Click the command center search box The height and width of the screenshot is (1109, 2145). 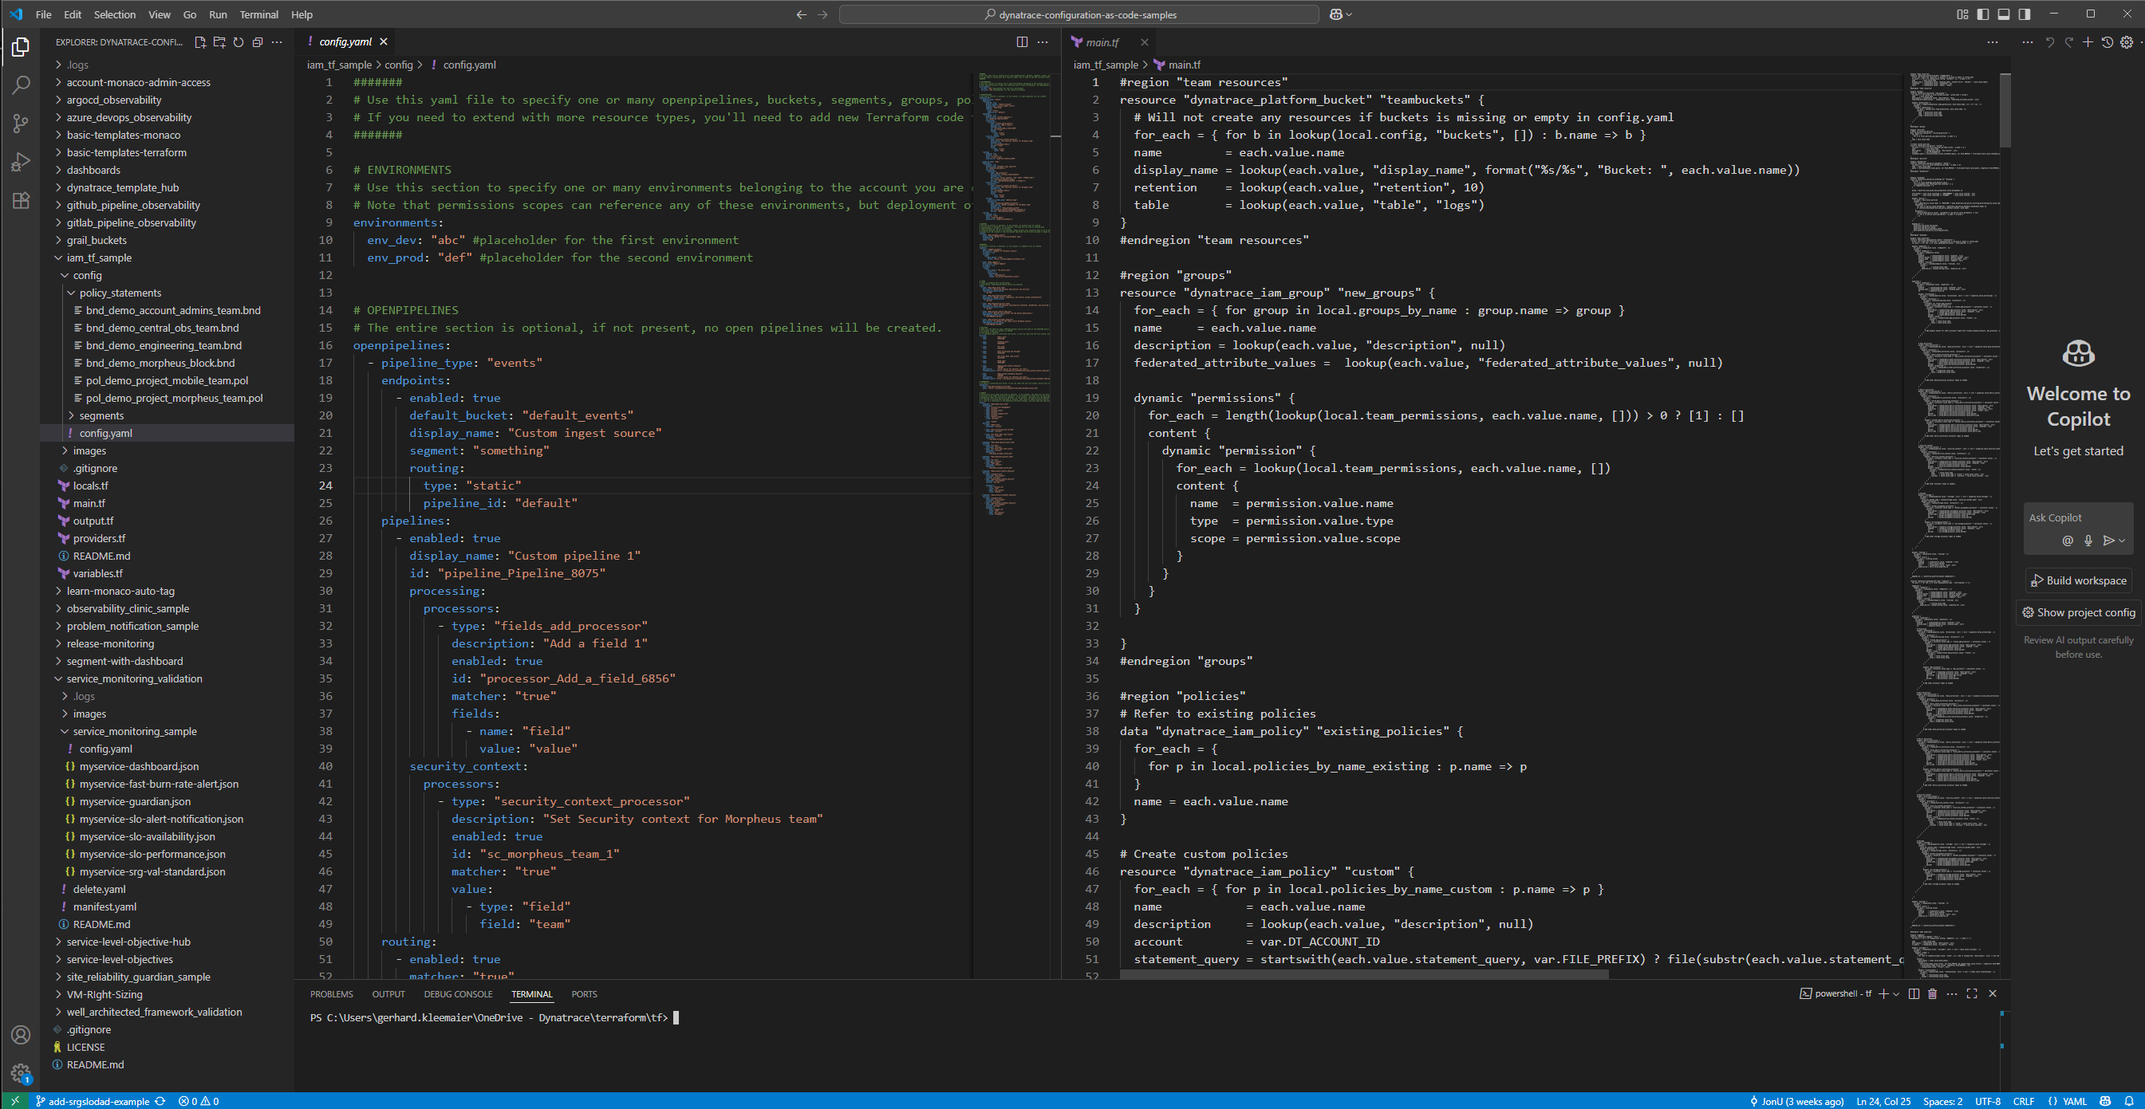[x=1078, y=15]
